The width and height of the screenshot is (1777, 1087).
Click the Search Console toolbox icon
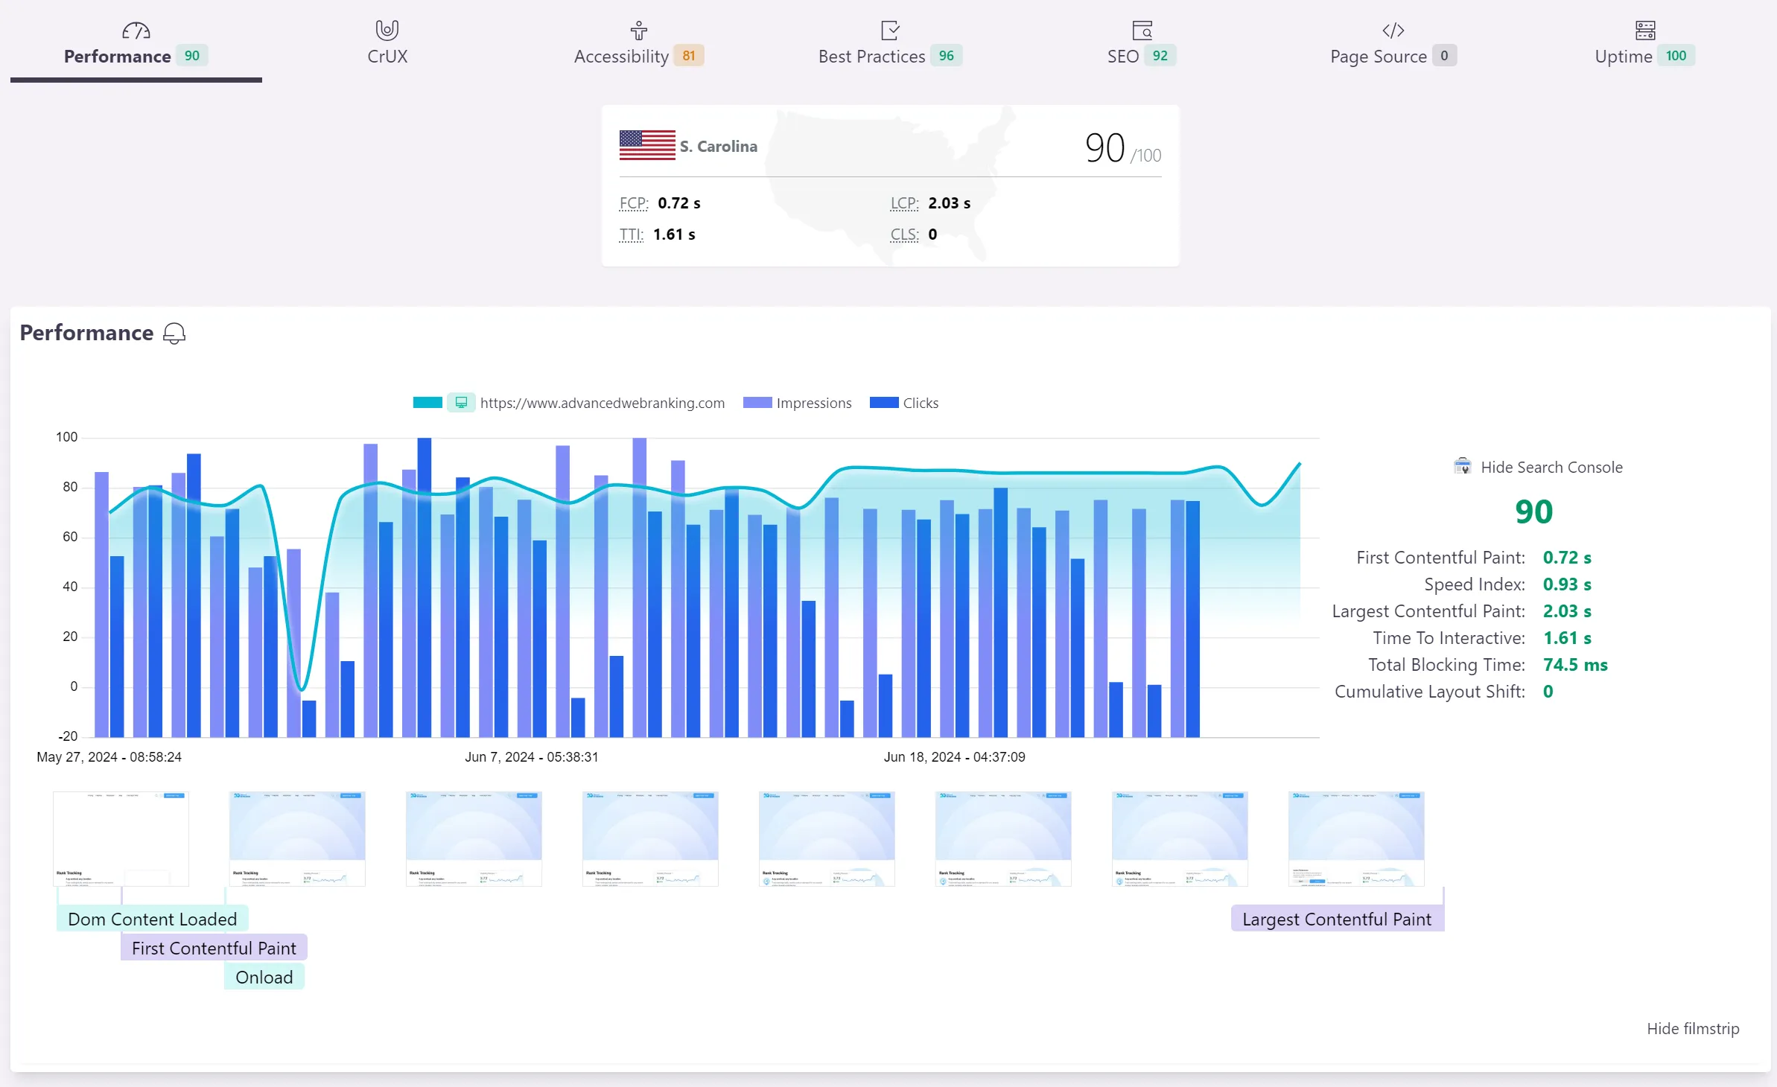click(x=1462, y=466)
